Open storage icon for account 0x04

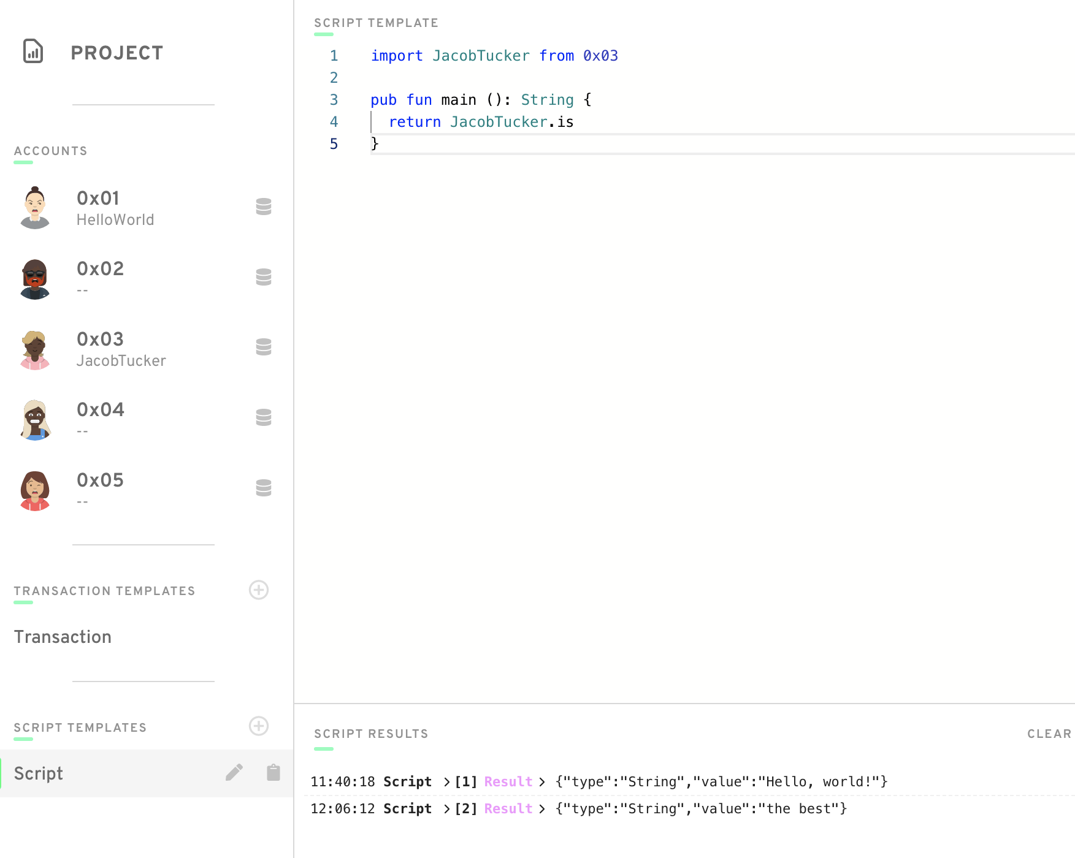(x=264, y=418)
